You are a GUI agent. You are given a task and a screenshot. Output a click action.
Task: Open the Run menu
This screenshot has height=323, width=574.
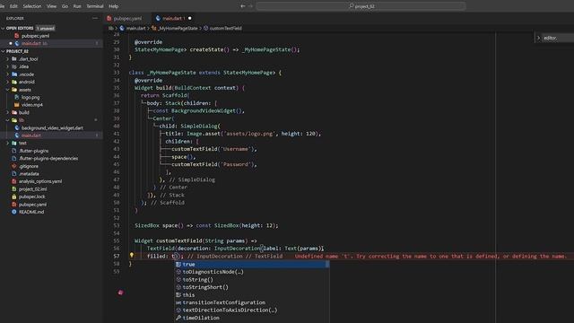(77, 6)
